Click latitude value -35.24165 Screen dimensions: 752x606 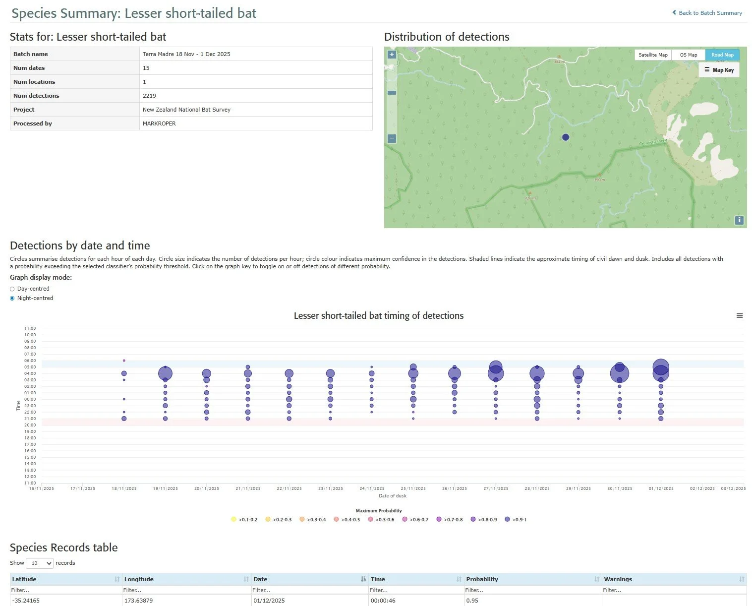(x=26, y=601)
